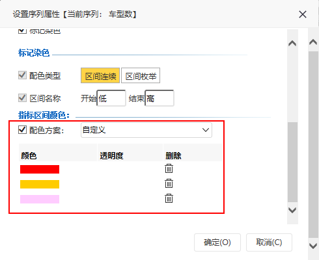The height and width of the screenshot is (260, 319).
Task: Click the inner scrollbar down arrow
Action: click(292, 210)
